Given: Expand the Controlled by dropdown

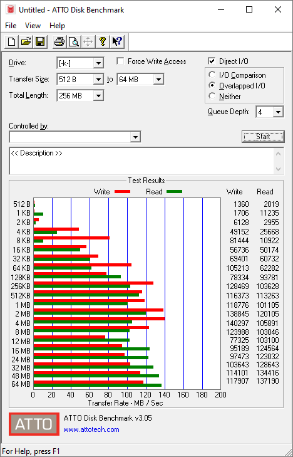Looking at the screenshot, I should click(x=135, y=137).
